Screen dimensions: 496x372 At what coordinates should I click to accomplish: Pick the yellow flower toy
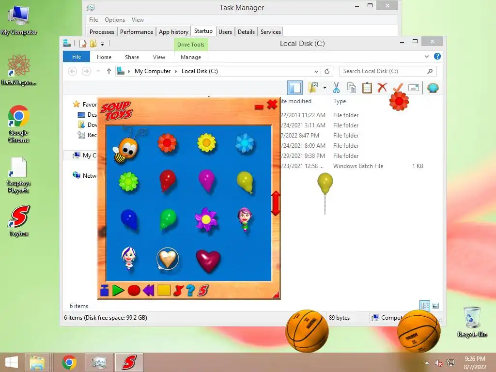[x=206, y=142]
